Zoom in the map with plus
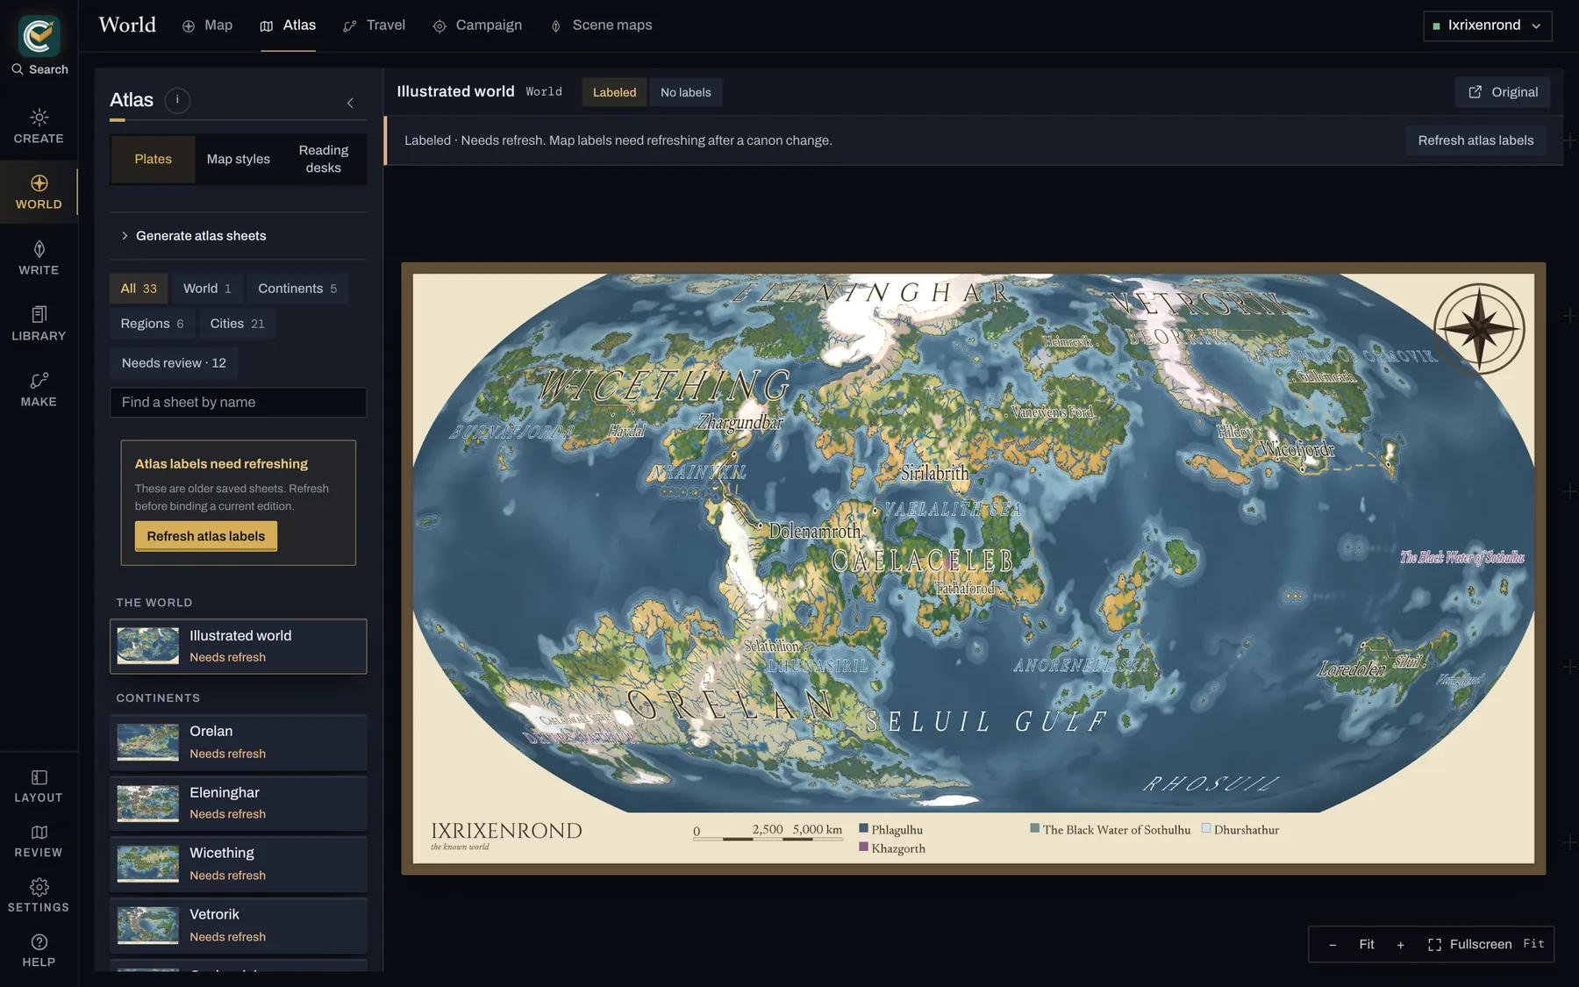The width and height of the screenshot is (1579, 987). point(1400,945)
